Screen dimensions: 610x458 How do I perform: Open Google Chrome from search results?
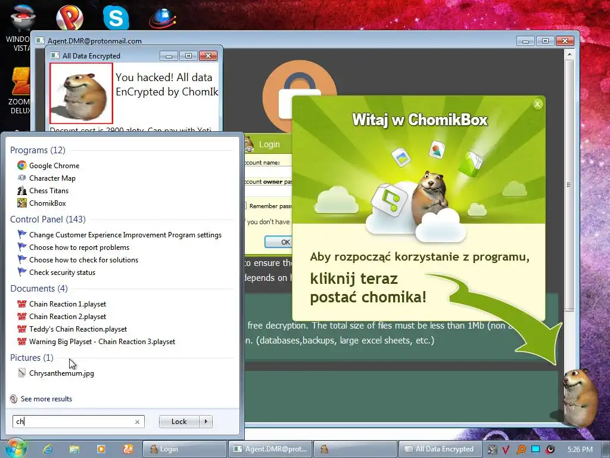click(x=48, y=166)
